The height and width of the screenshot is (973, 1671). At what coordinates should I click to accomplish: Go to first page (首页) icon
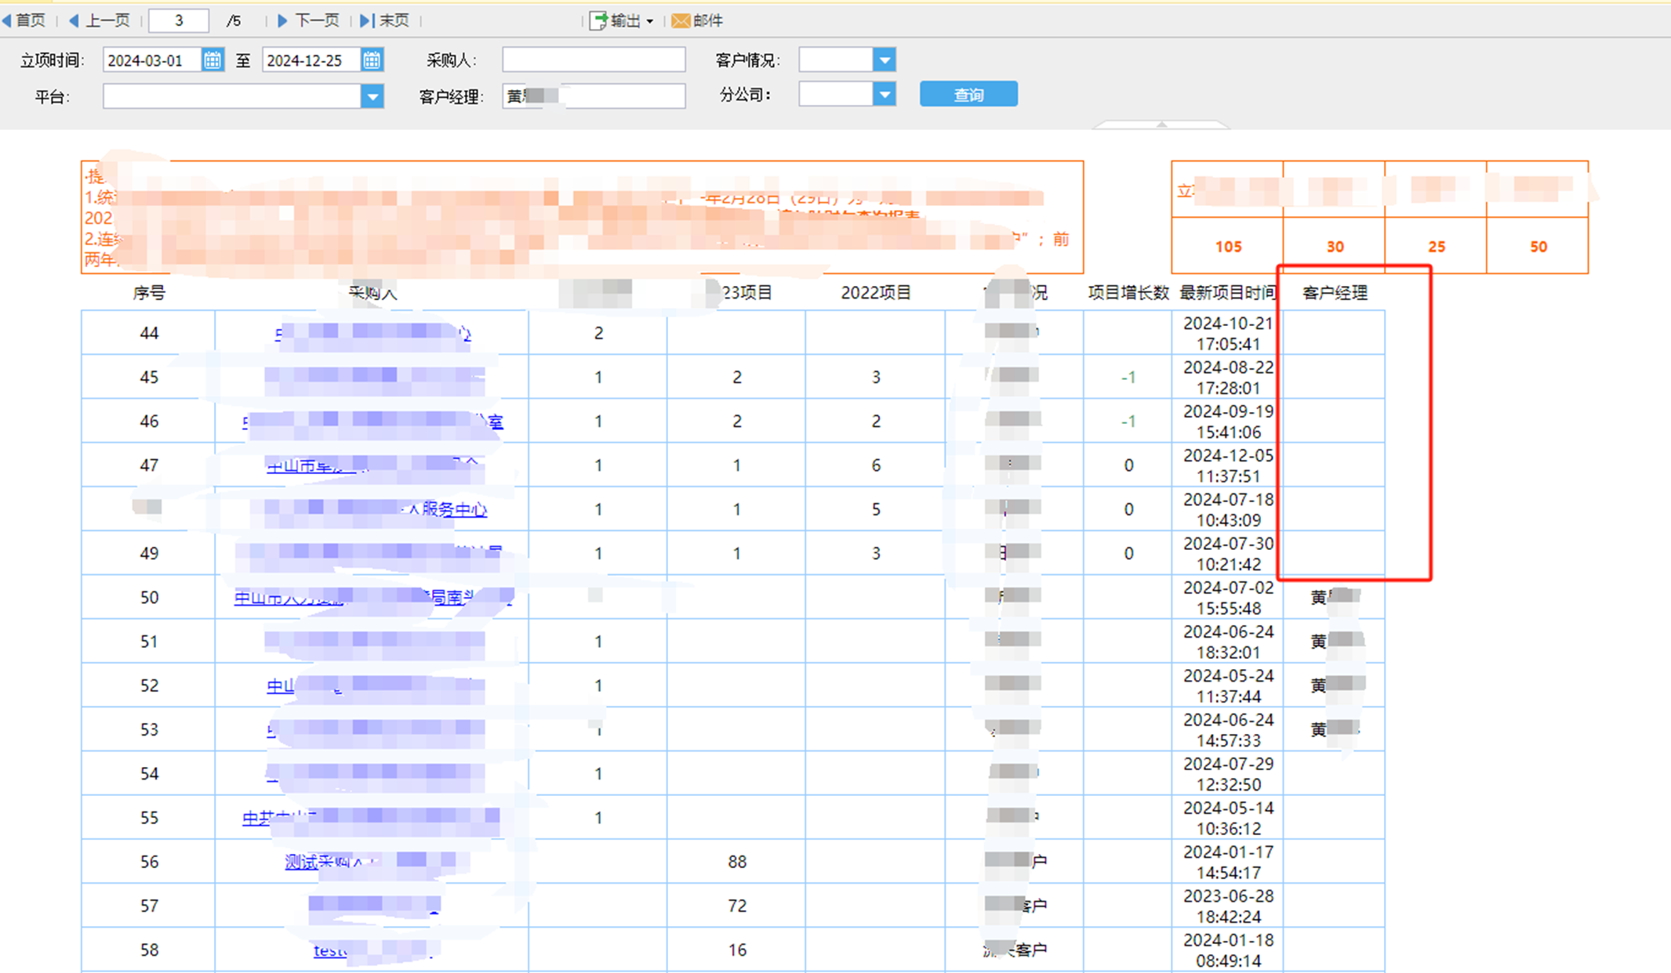[7, 20]
